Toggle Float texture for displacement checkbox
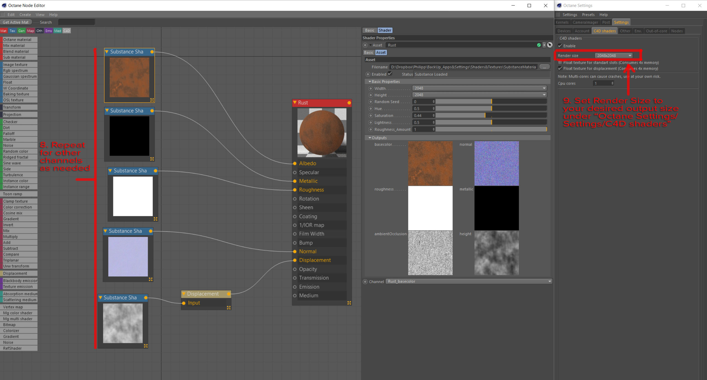This screenshot has height=380, width=707. [560, 68]
